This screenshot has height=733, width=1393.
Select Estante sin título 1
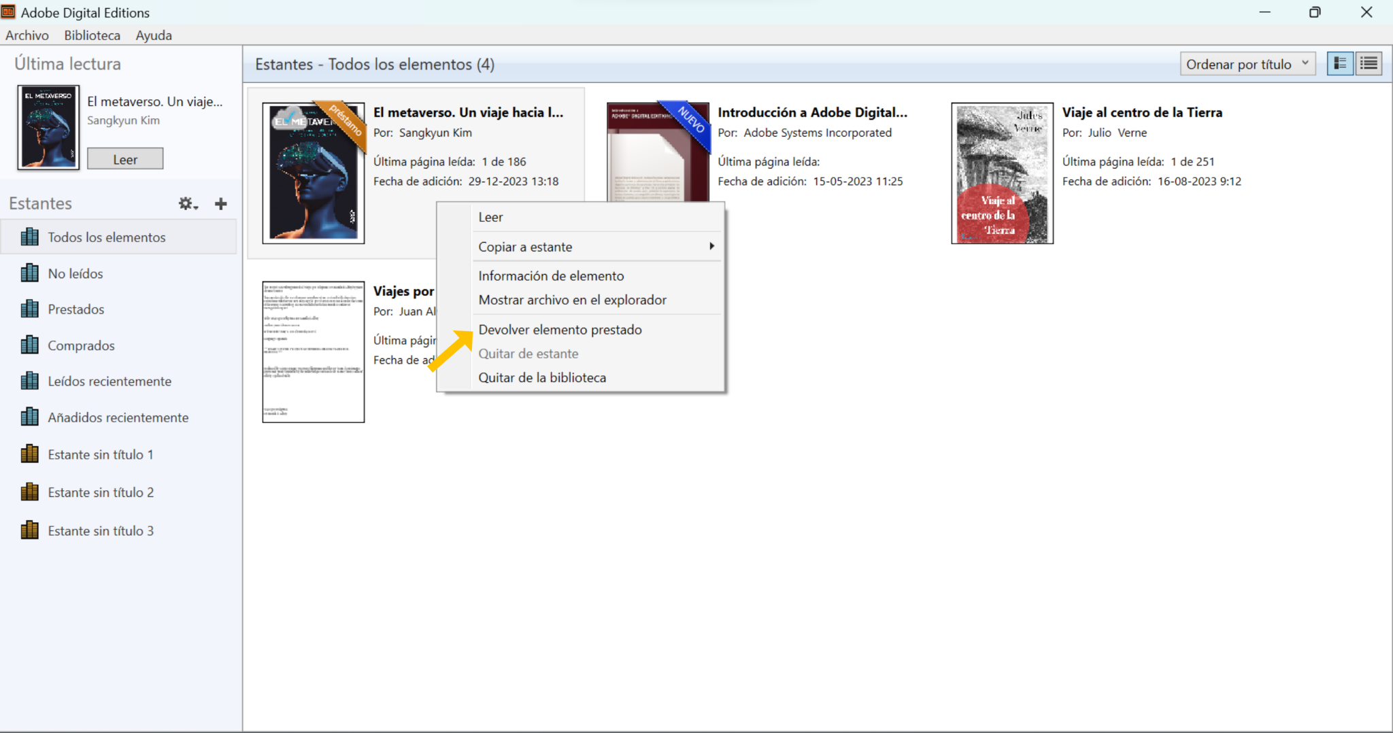(x=119, y=454)
